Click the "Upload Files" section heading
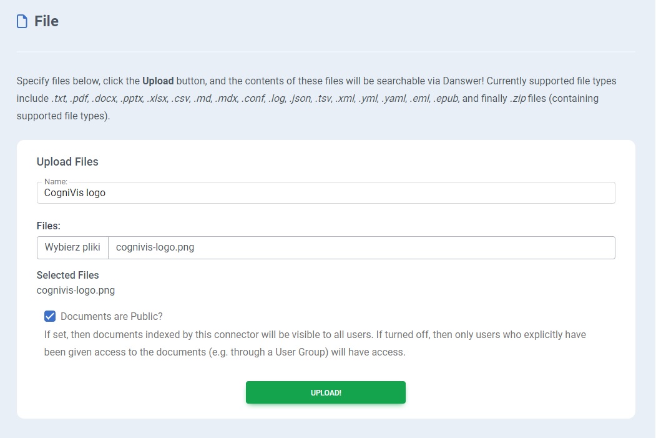Image resolution: width=656 pixels, height=438 pixels. click(67, 162)
